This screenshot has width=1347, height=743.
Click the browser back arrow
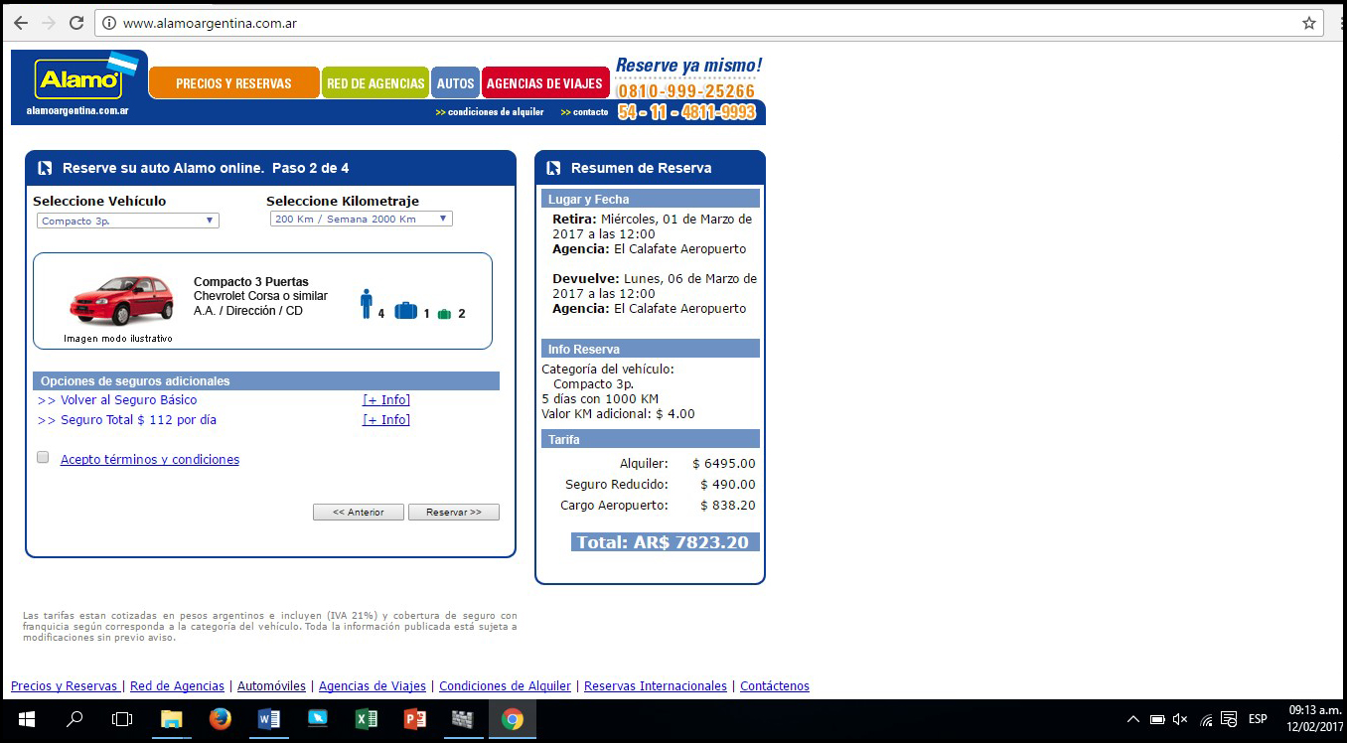point(21,23)
